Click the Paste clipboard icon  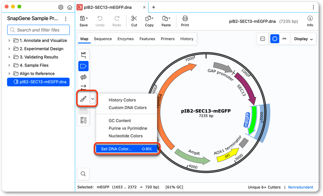tap(165, 18)
